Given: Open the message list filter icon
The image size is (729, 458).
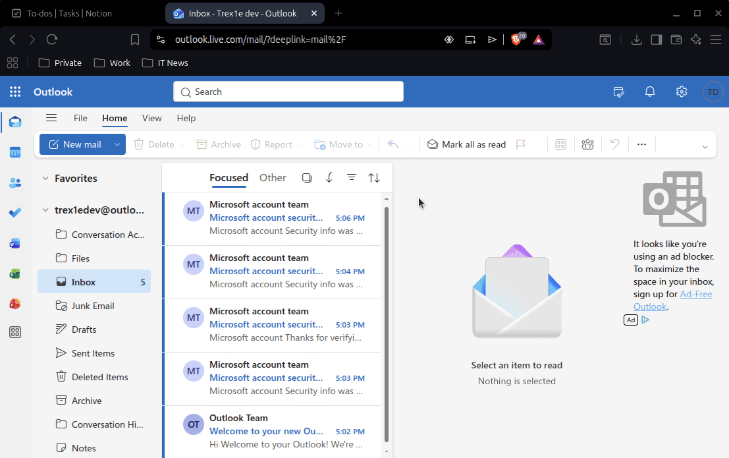Looking at the screenshot, I should (x=352, y=177).
